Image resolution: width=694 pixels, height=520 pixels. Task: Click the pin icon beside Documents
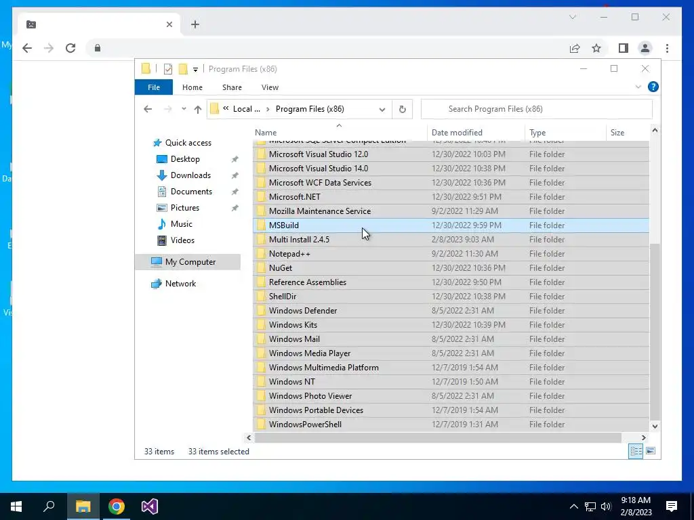pos(235,192)
